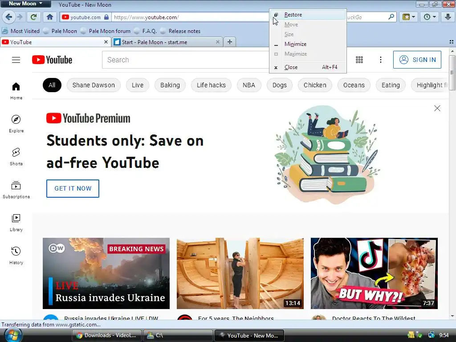Open the Release notes bookmark
Image resolution: width=456 pixels, height=342 pixels.
click(180, 31)
